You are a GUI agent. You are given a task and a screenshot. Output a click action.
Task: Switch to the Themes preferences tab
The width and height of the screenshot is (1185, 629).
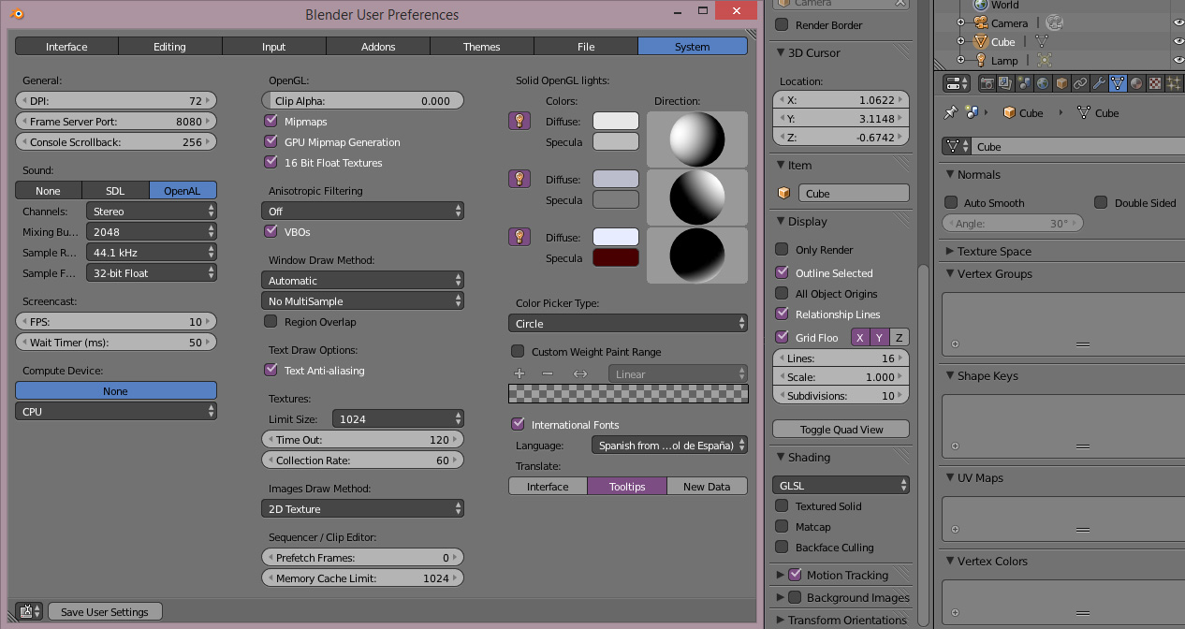pos(482,47)
